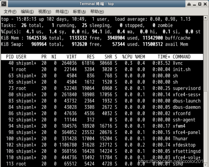This screenshot has width=209, height=167.
Task: Click the roll-up window arrow icon
Action: tap(189, 4)
